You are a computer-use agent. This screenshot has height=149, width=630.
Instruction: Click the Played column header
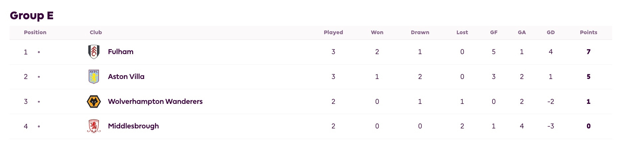point(333,32)
